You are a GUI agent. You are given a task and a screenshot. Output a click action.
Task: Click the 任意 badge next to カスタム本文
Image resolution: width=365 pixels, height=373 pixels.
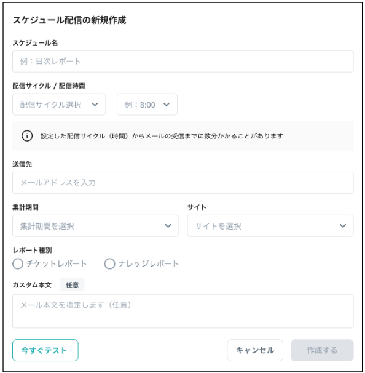[x=72, y=285]
